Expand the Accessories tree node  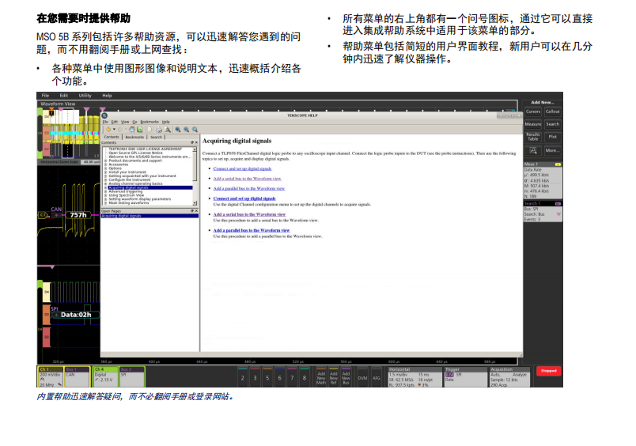[x=105, y=164]
